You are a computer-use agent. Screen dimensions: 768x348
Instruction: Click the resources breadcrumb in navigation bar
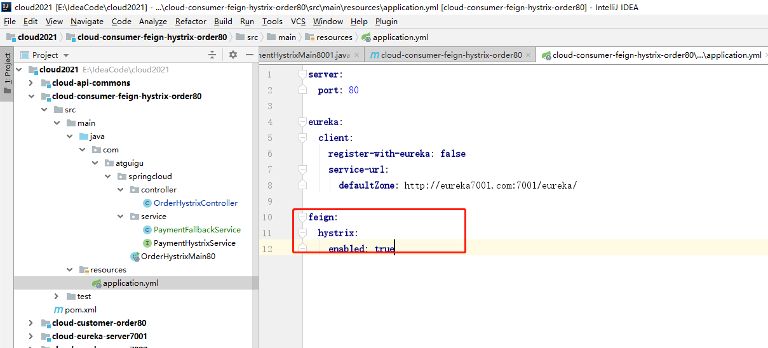[x=328, y=37]
